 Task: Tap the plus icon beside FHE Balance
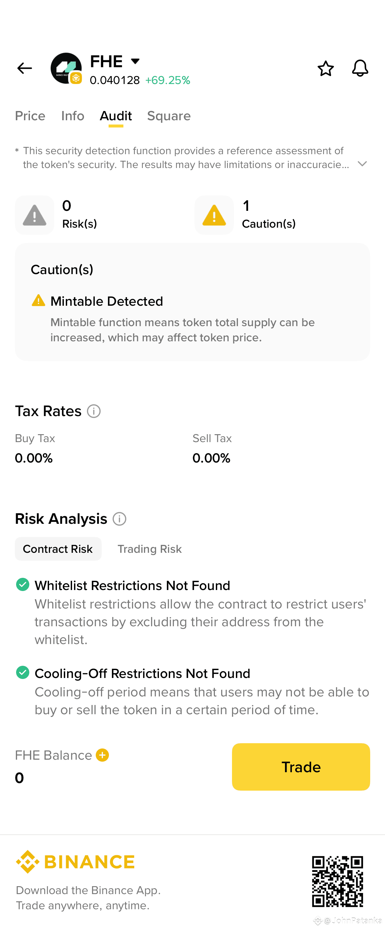(x=102, y=755)
